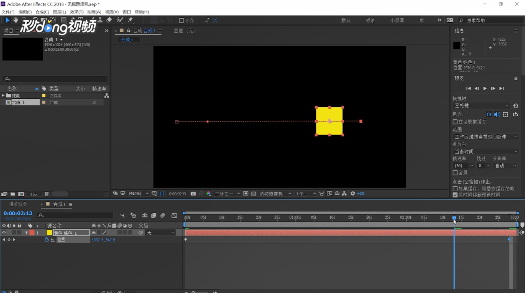This screenshot has width=525, height=293.
Task: Click the delete trash icon in project panel
Action: click(47, 194)
